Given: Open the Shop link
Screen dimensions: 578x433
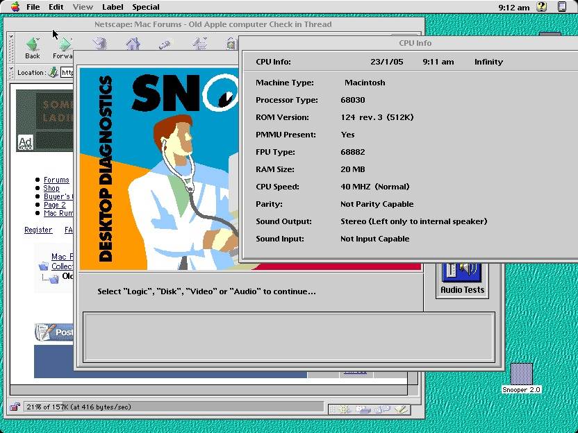Looking at the screenshot, I should [x=51, y=188].
